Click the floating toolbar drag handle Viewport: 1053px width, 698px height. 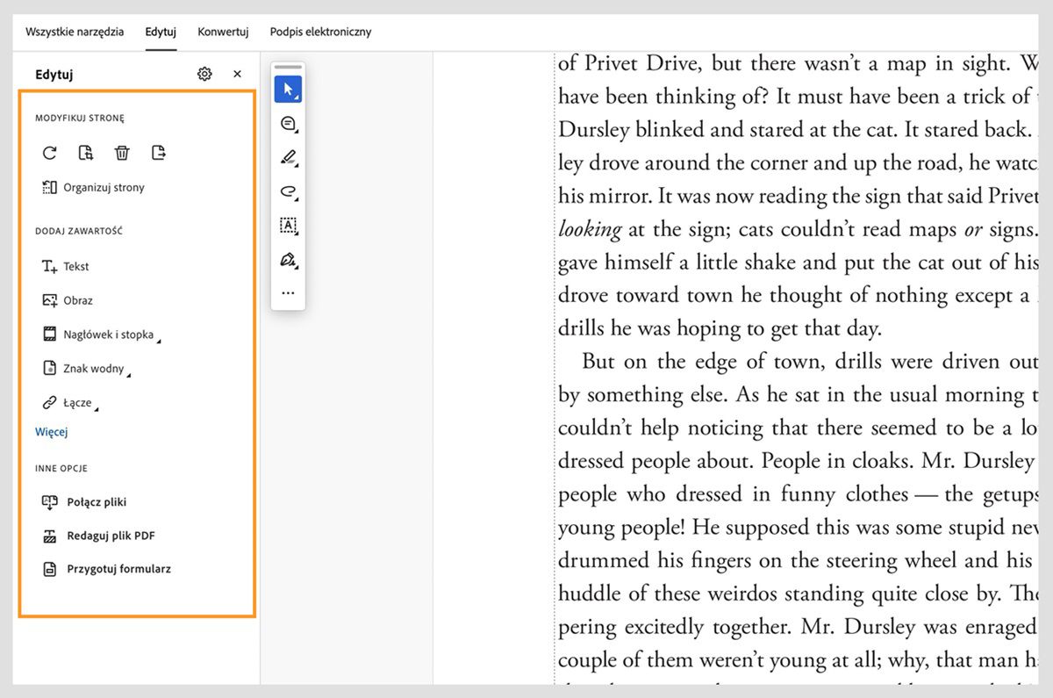[x=288, y=67]
